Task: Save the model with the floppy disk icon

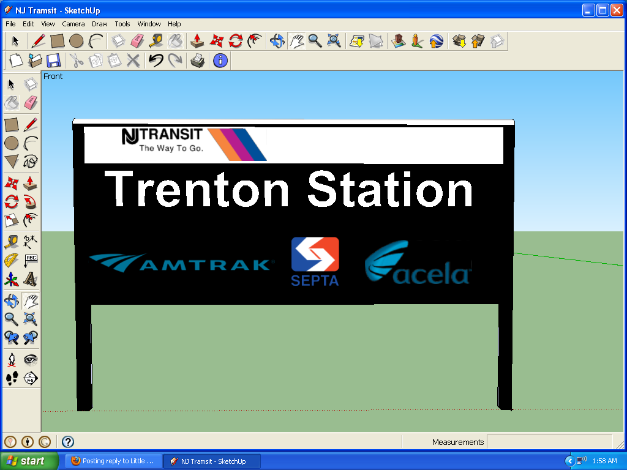Action: click(54, 61)
